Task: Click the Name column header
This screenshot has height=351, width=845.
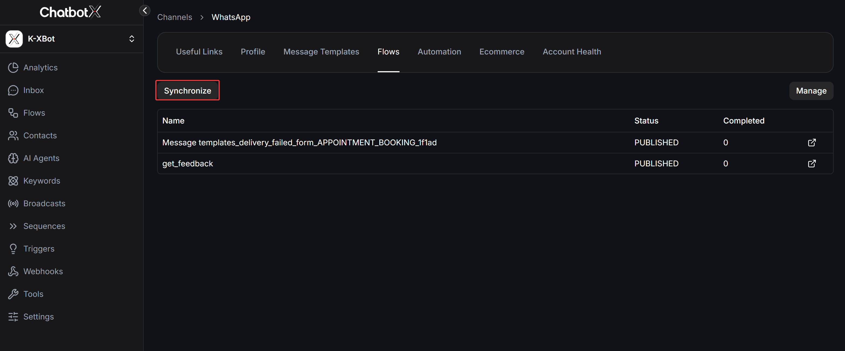Action: (x=173, y=121)
